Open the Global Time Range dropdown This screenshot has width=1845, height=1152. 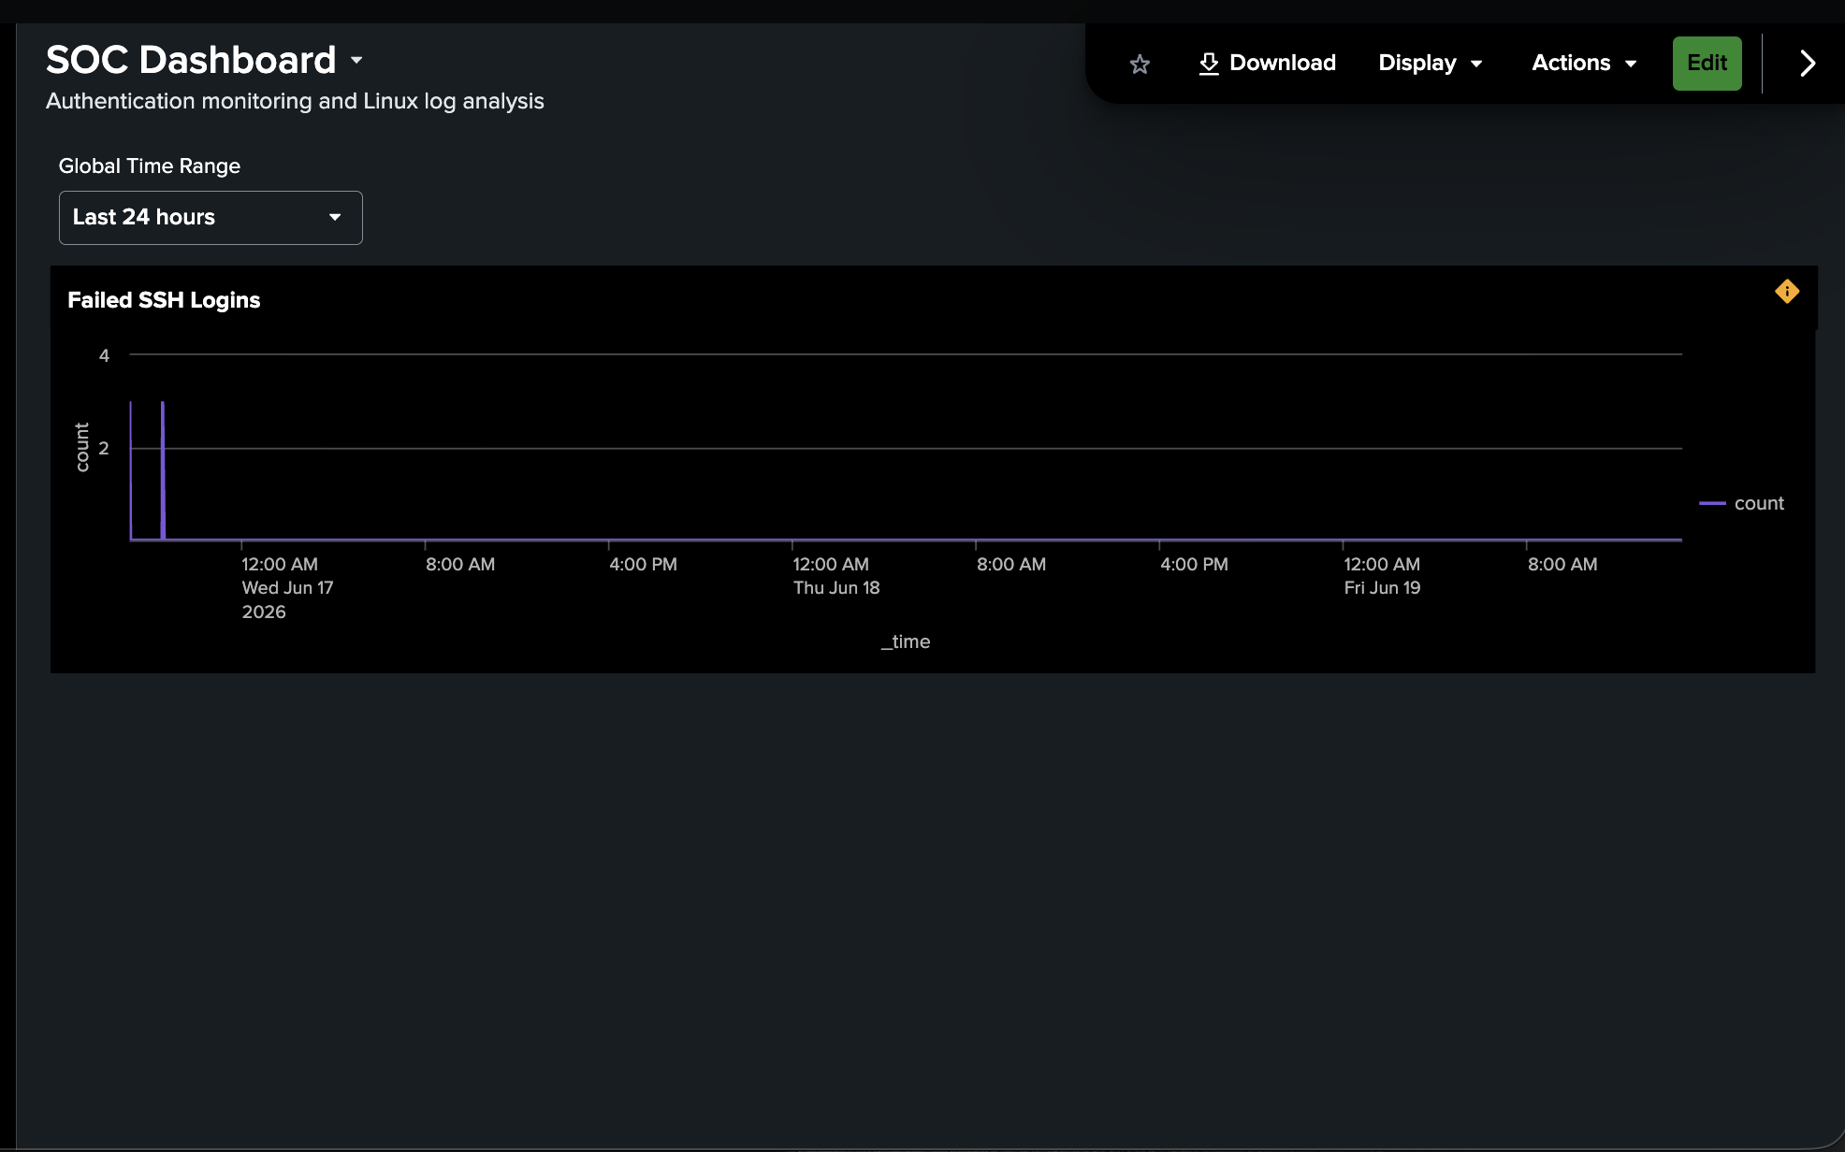211,218
